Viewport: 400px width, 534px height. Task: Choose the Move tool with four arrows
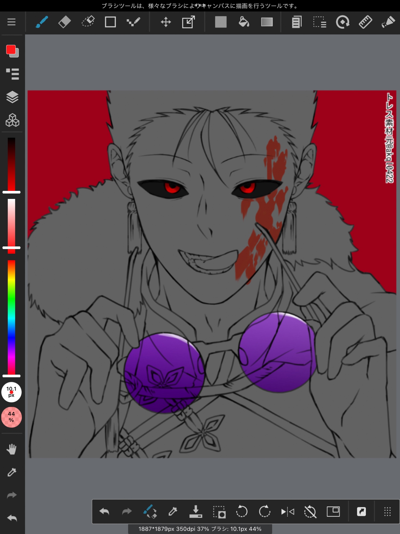coord(166,22)
